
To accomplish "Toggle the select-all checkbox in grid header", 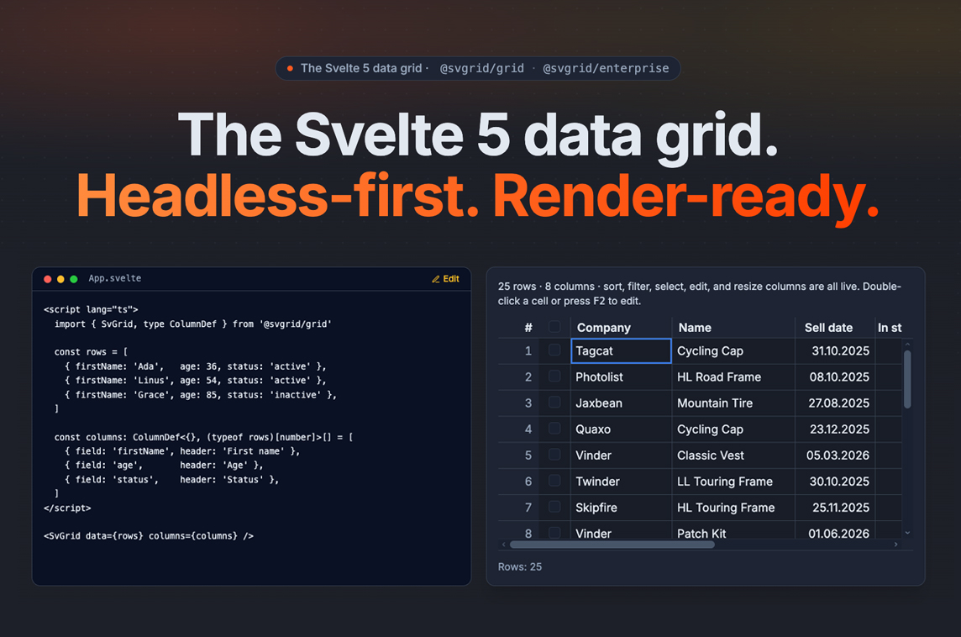I will point(554,327).
